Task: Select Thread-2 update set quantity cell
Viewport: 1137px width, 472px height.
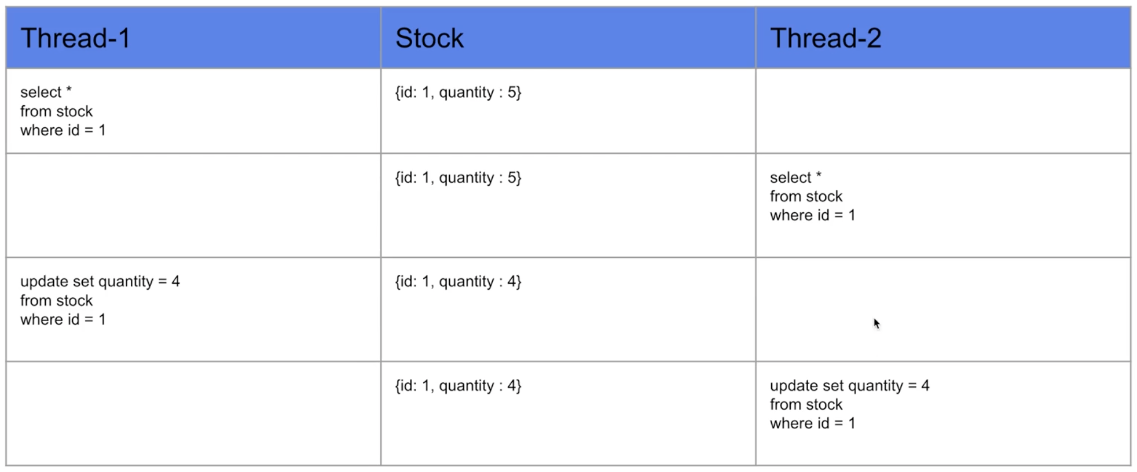Action: 943,414
